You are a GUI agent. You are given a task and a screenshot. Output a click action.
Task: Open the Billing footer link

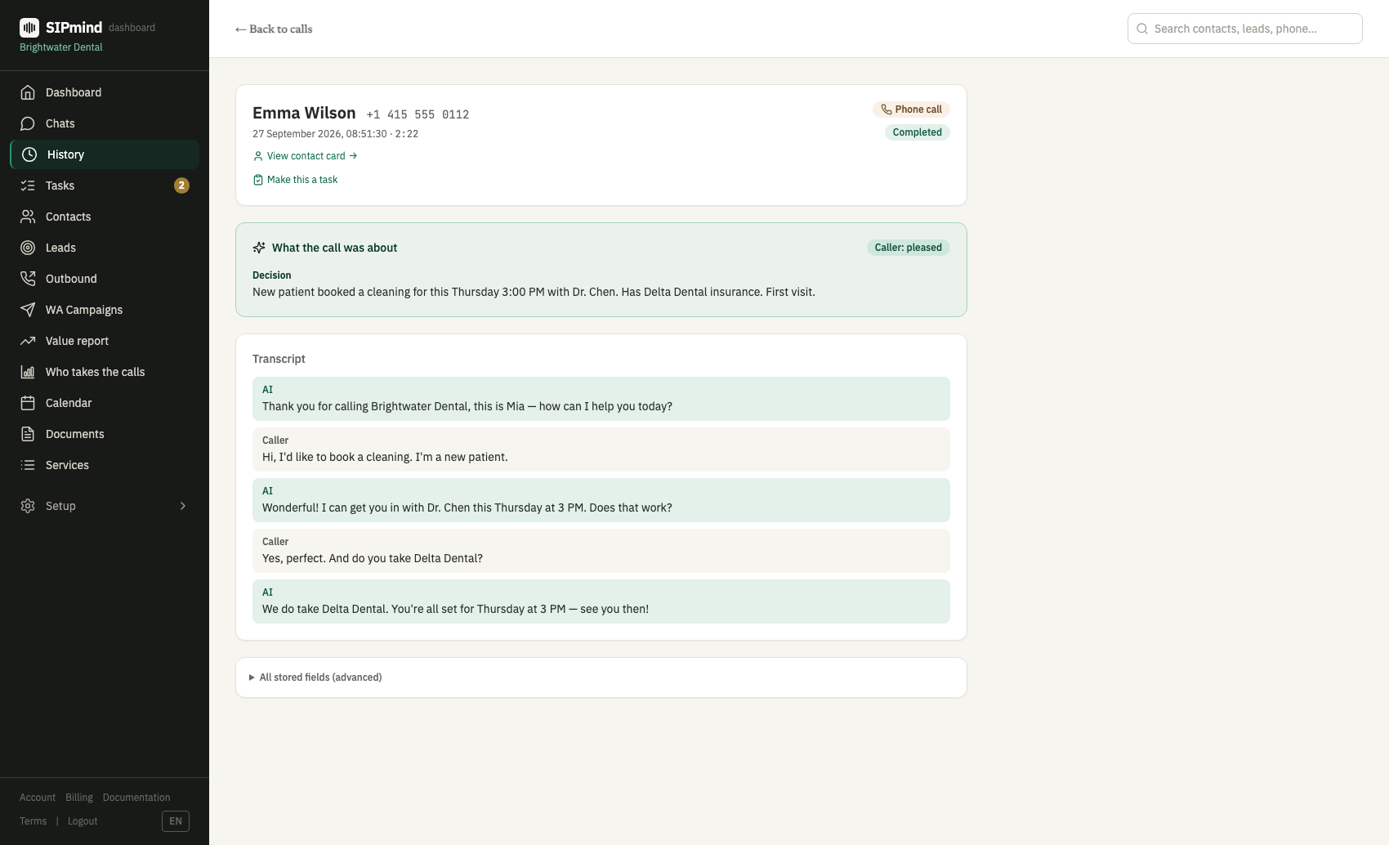(x=79, y=798)
